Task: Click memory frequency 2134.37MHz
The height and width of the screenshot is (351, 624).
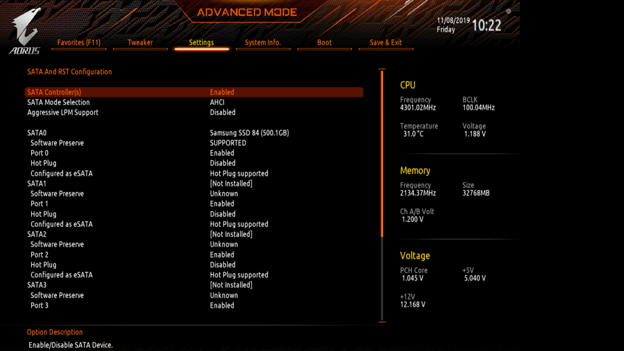Action: click(x=418, y=193)
